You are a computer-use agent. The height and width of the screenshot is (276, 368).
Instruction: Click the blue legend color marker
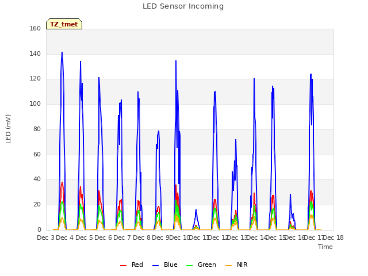click(x=156, y=266)
